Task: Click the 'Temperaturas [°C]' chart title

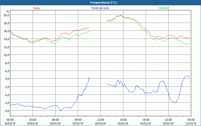Action: pyautogui.click(x=103, y=3)
